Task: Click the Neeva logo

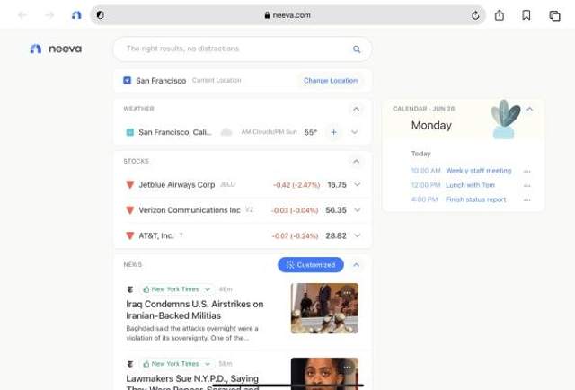Action: 55,49
